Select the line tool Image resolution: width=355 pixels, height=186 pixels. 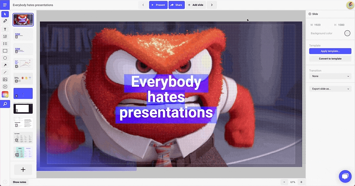tap(5, 72)
